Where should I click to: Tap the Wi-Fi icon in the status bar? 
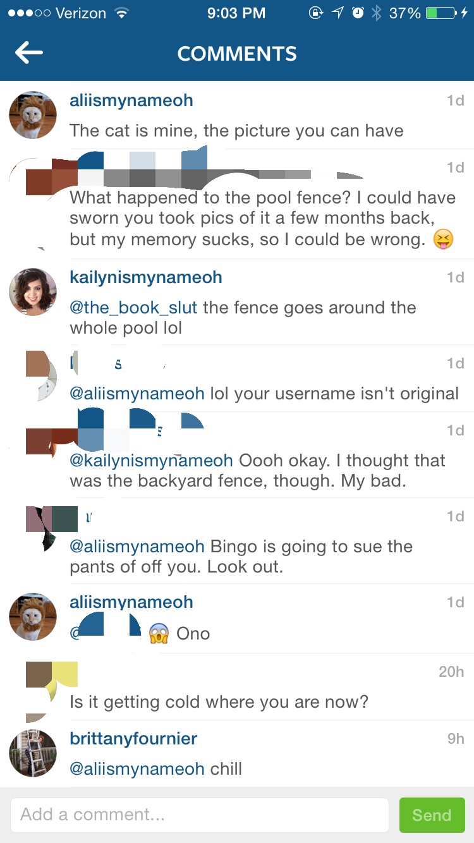(120, 13)
